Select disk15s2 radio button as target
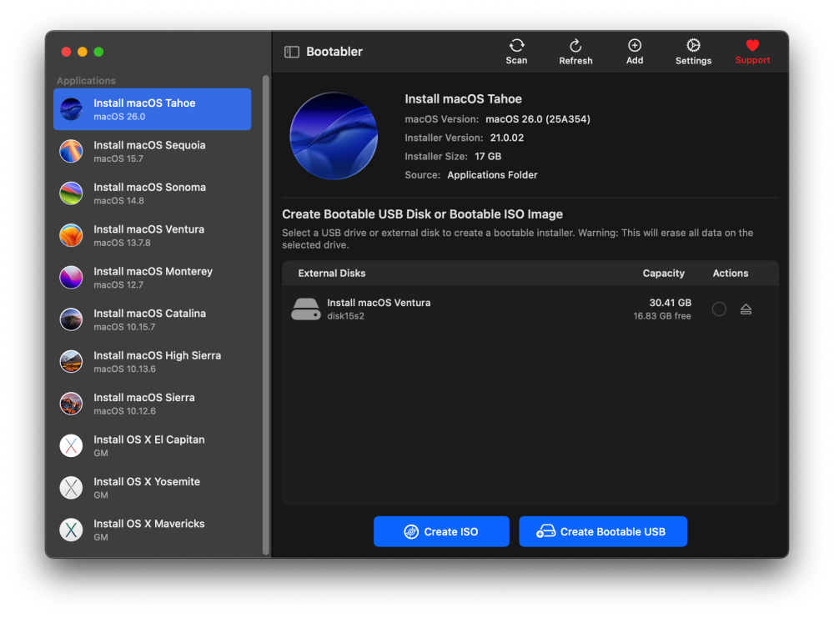 [x=719, y=309]
